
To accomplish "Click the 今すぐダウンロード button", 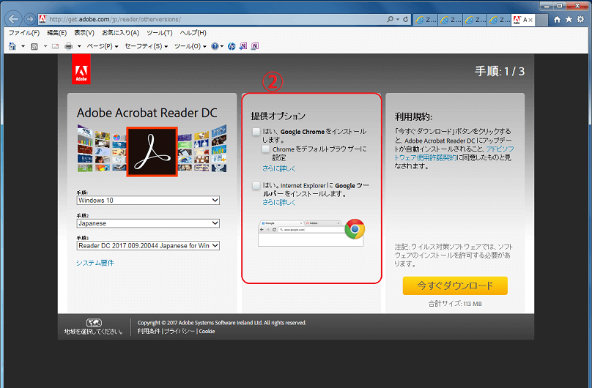I will (x=455, y=286).
